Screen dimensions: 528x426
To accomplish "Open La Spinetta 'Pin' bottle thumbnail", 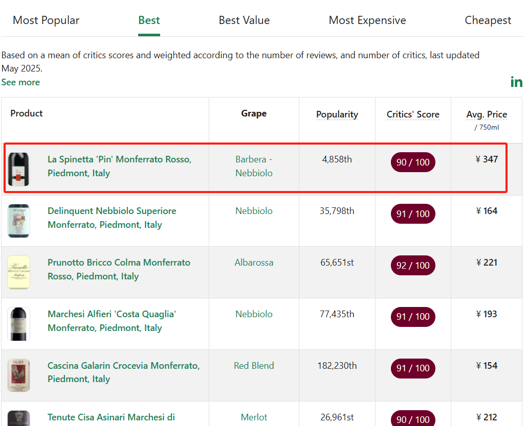I will [x=19, y=169].
